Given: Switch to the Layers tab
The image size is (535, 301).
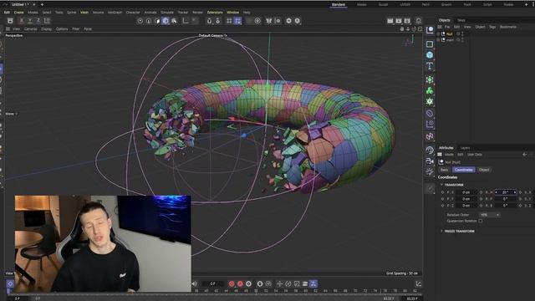Looking at the screenshot, I should [465, 148].
